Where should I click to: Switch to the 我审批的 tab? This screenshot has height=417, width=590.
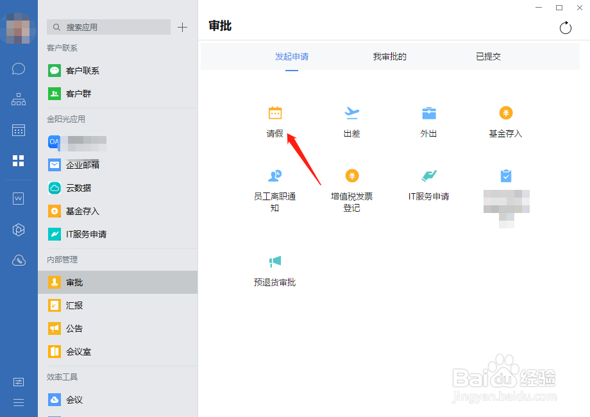(x=389, y=56)
